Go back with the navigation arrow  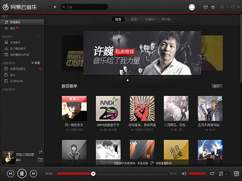[49, 7]
